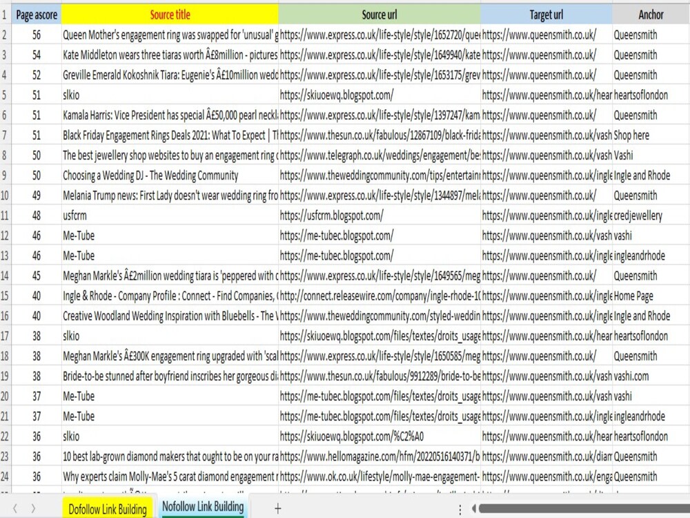Select row header 13
The width and height of the screenshot is (690, 518).
coord(6,256)
